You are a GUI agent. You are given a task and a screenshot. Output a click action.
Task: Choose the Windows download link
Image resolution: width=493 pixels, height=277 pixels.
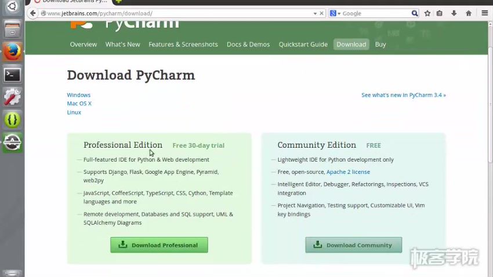coord(79,95)
